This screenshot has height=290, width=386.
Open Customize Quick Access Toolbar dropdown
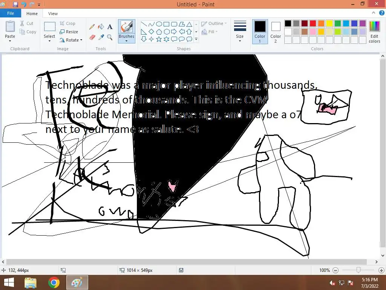point(39,5)
